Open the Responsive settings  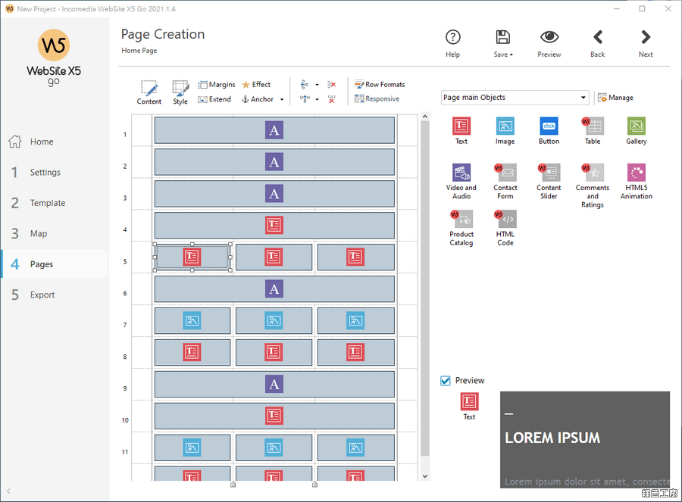(x=377, y=98)
